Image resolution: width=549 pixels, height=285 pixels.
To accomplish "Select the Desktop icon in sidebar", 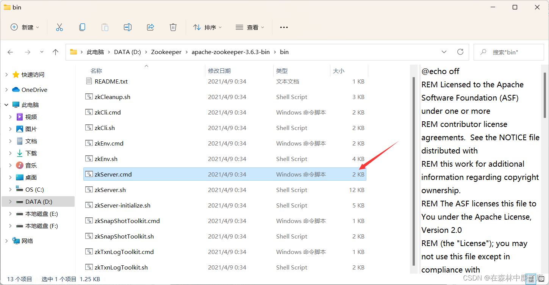I will point(20,177).
